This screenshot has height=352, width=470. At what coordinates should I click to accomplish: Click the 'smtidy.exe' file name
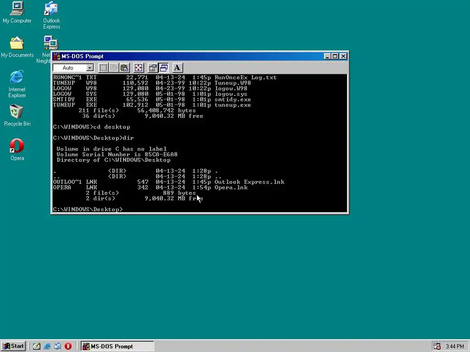click(x=233, y=99)
